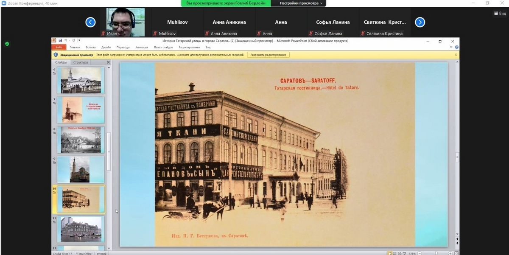The image size is (509, 255).
Task: Open the Рецензирование ribbon tab
Action: coord(189,48)
